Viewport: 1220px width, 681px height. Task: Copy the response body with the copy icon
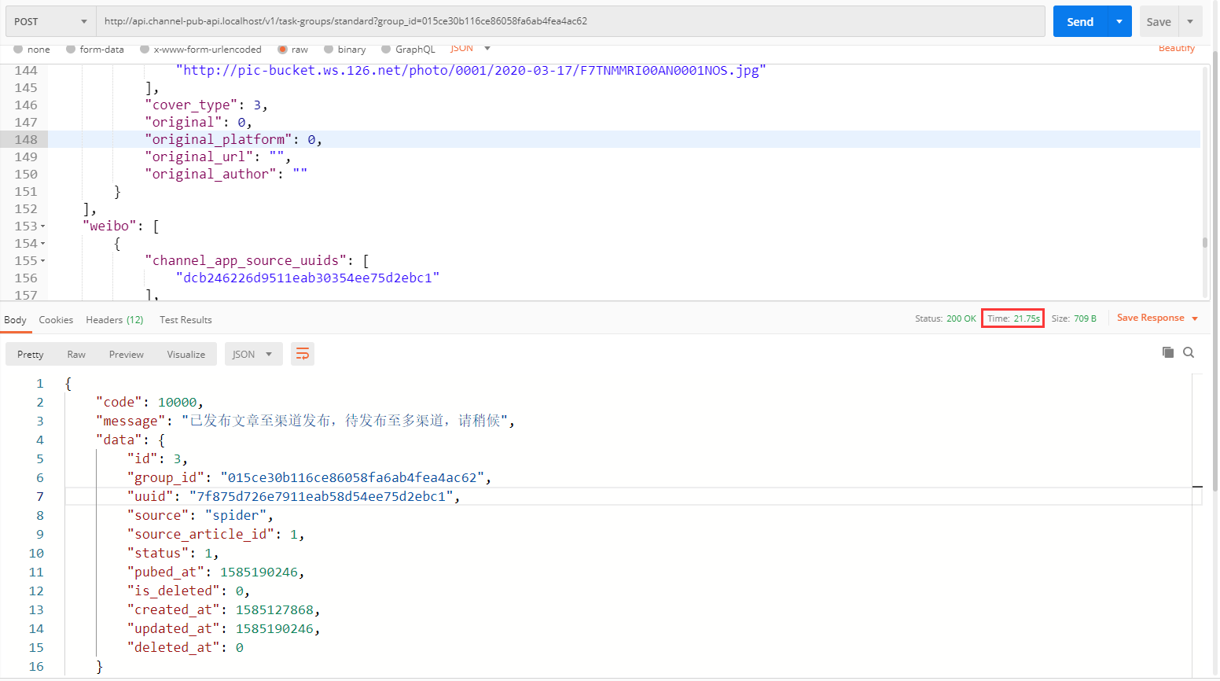coord(1167,352)
